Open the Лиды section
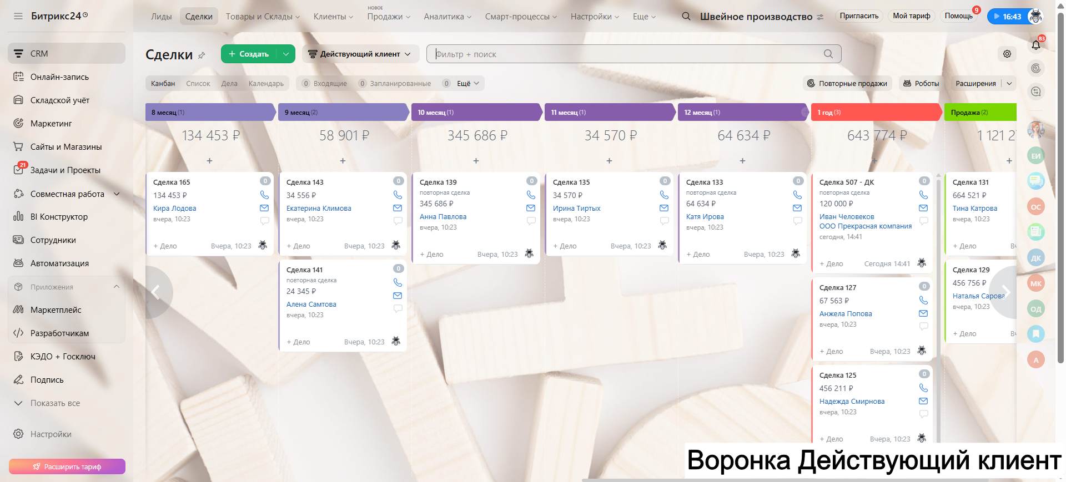The height and width of the screenshot is (482, 1066). pyautogui.click(x=162, y=17)
